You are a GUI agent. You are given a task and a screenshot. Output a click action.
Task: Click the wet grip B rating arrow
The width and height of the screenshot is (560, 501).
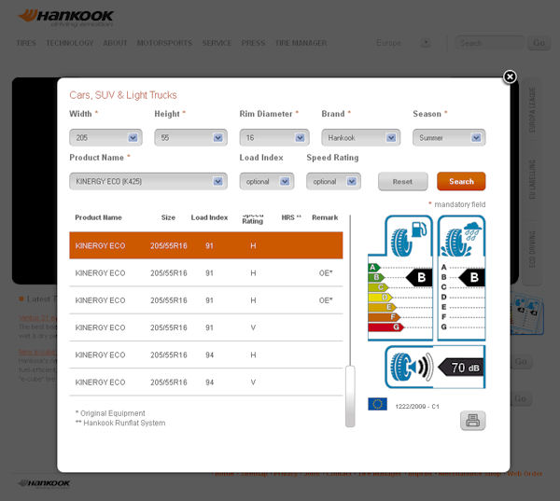tap(471, 277)
